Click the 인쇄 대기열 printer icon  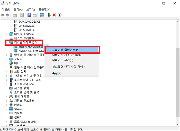[x=11, y=97]
